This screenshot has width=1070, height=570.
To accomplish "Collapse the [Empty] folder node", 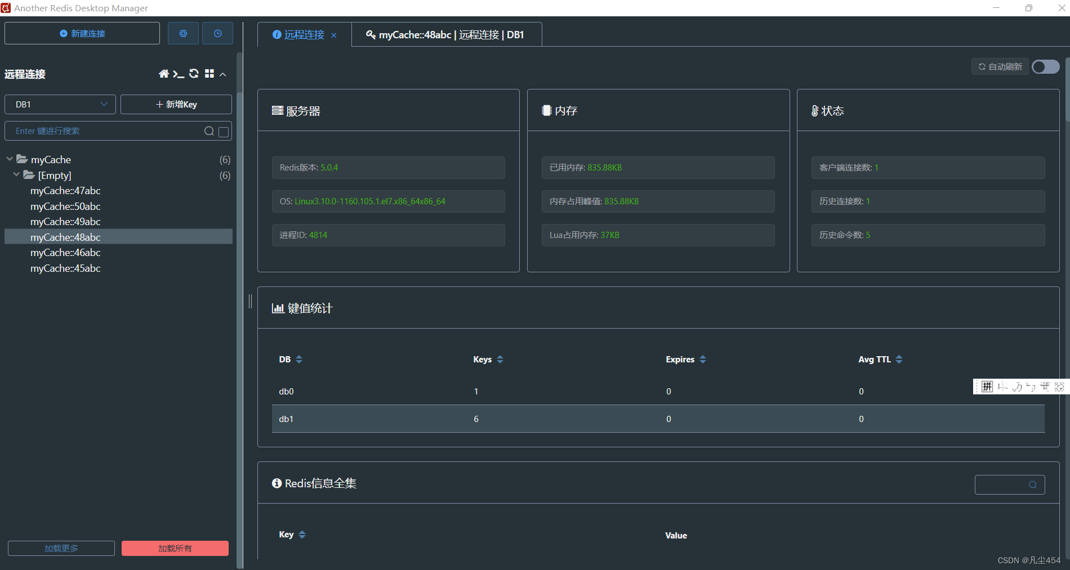I will (x=16, y=175).
